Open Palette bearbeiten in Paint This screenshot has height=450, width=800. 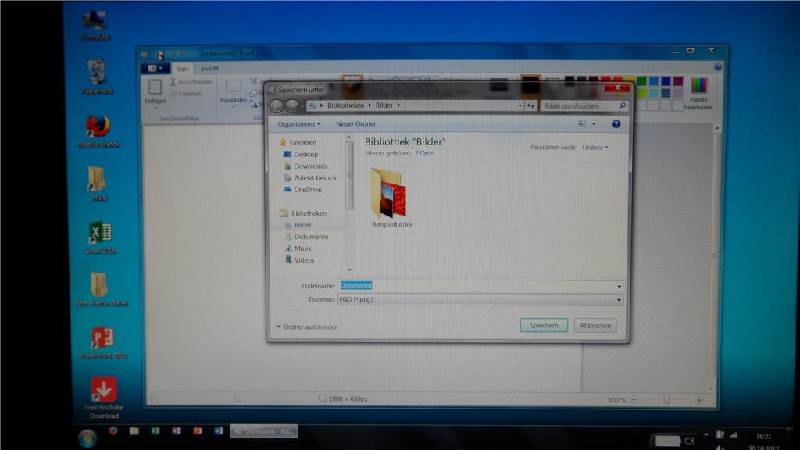698,92
